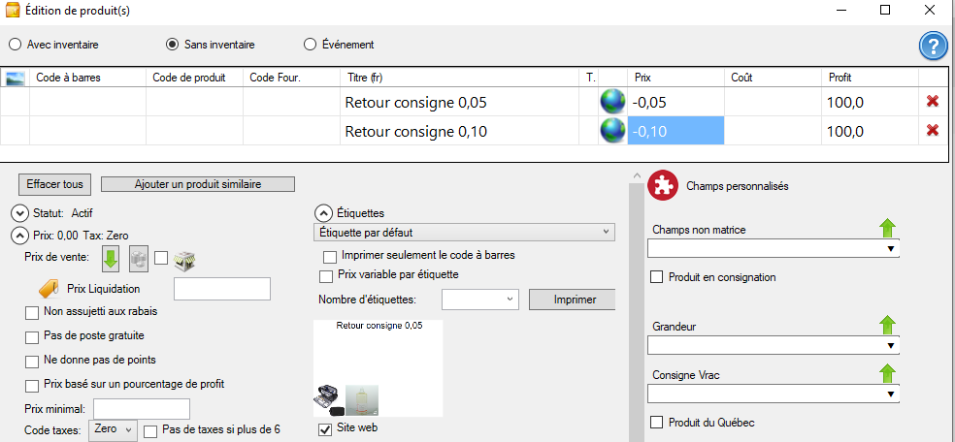This screenshot has height=442, width=955.
Task: Open the Code taxes Zero dropdown
Action: click(114, 429)
